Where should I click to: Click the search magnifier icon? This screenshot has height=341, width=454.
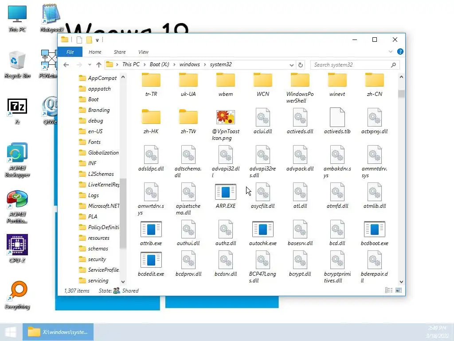(393, 65)
